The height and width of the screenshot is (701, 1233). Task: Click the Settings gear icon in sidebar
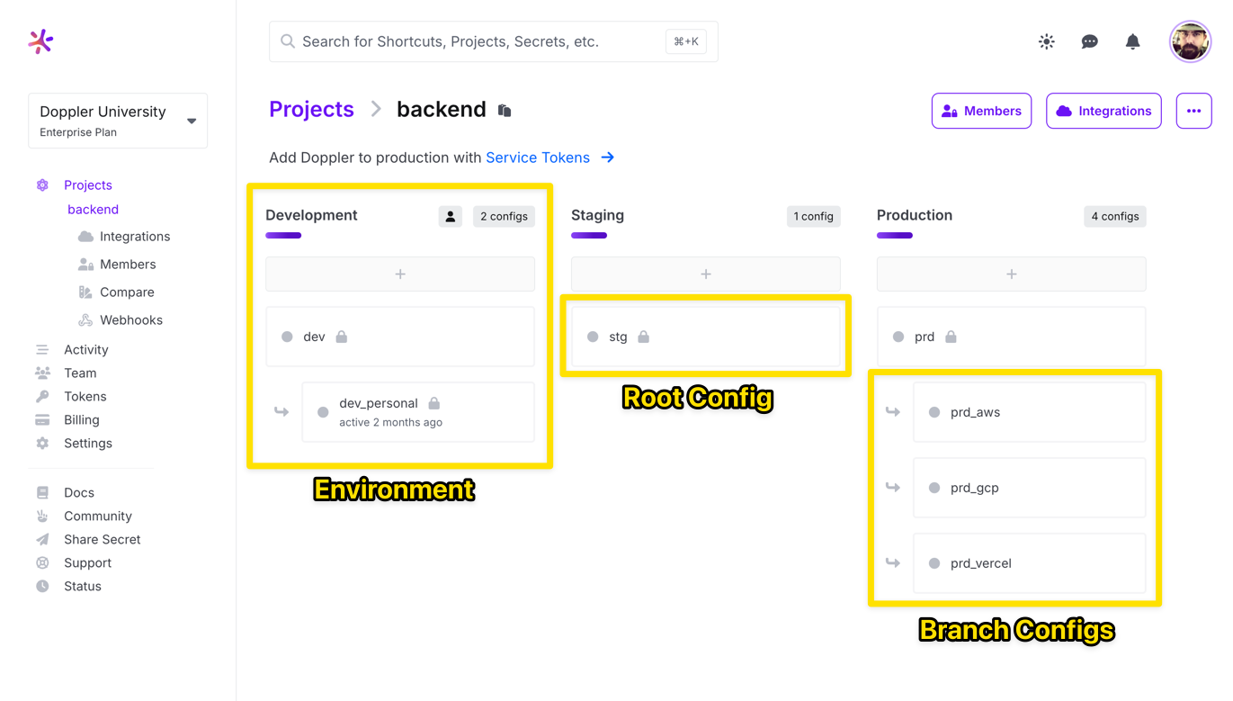pyautogui.click(x=42, y=444)
